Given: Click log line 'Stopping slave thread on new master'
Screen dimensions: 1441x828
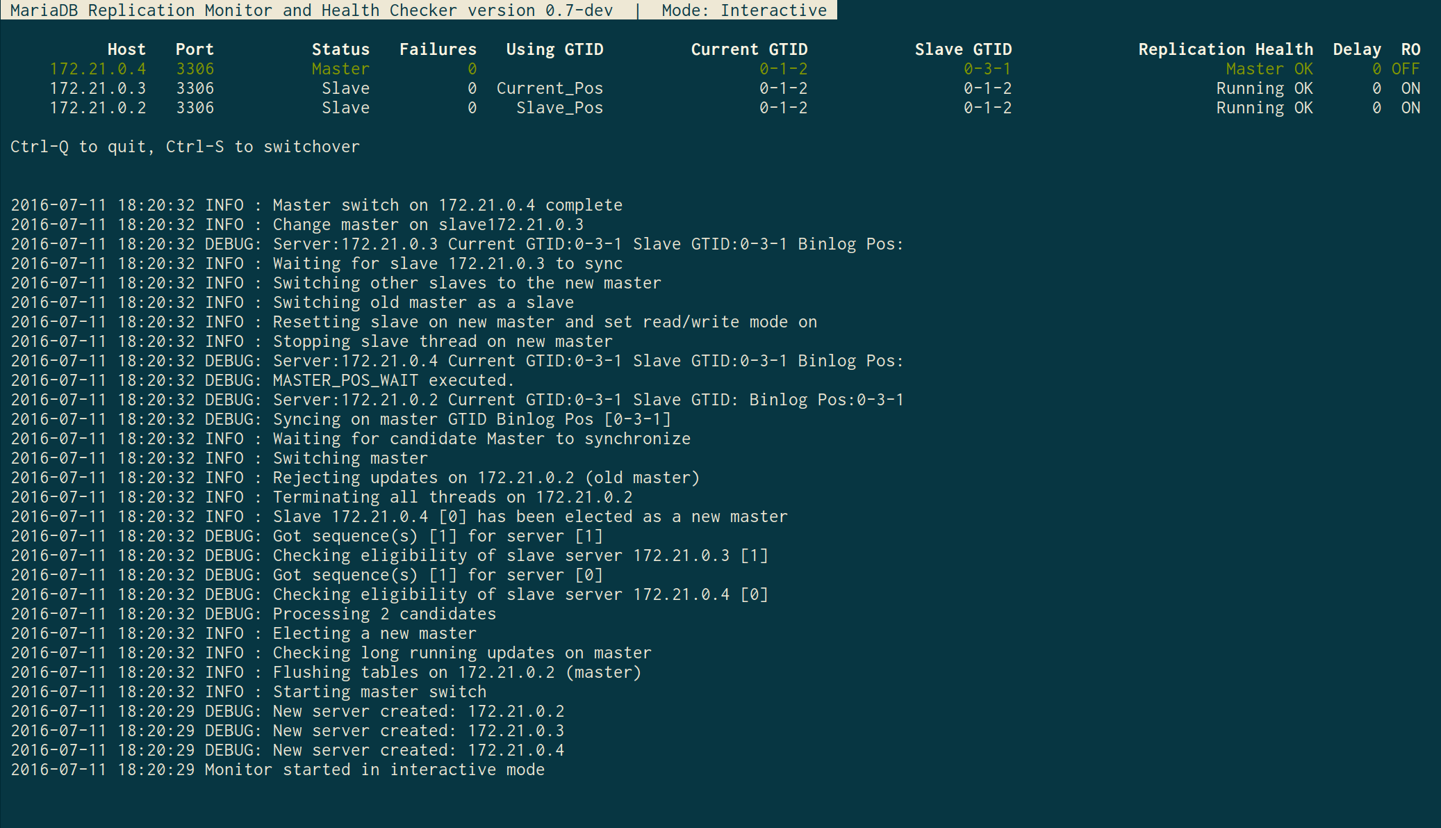Looking at the screenshot, I should coord(443,341).
